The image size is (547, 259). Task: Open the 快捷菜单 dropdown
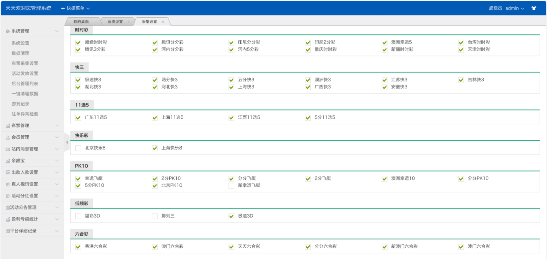(x=76, y=8)
